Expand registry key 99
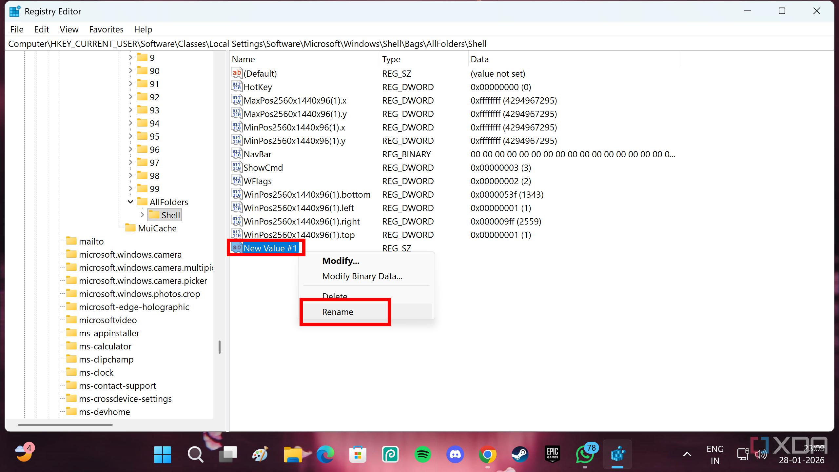The height and width of the screenshot is (472, 839). tap(130, 188)
